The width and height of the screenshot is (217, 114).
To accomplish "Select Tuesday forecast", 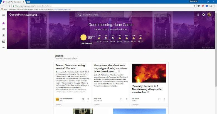I will click(134, 38).
